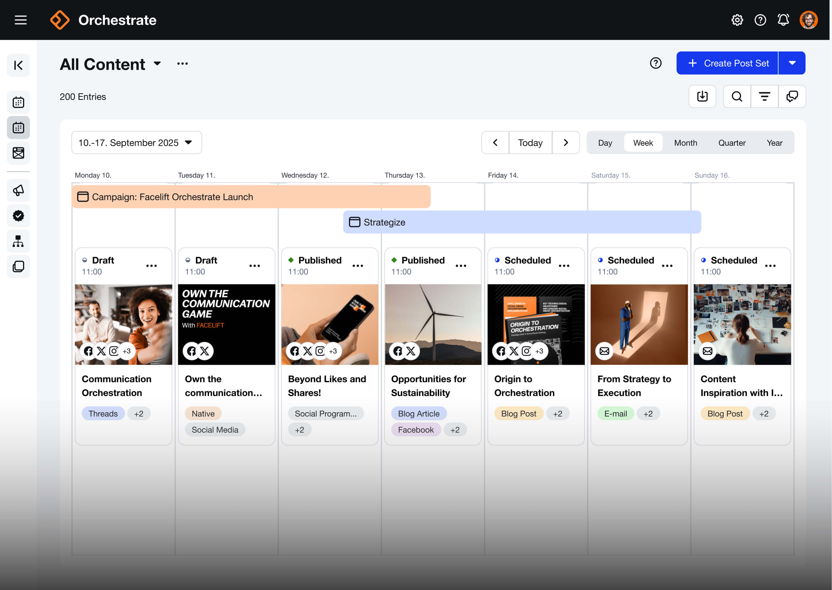Open search with the magnifier icon

tap(736, 96)
